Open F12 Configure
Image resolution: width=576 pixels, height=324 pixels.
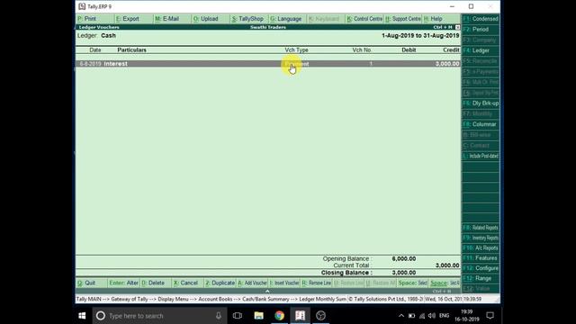[x=481, y=268]
